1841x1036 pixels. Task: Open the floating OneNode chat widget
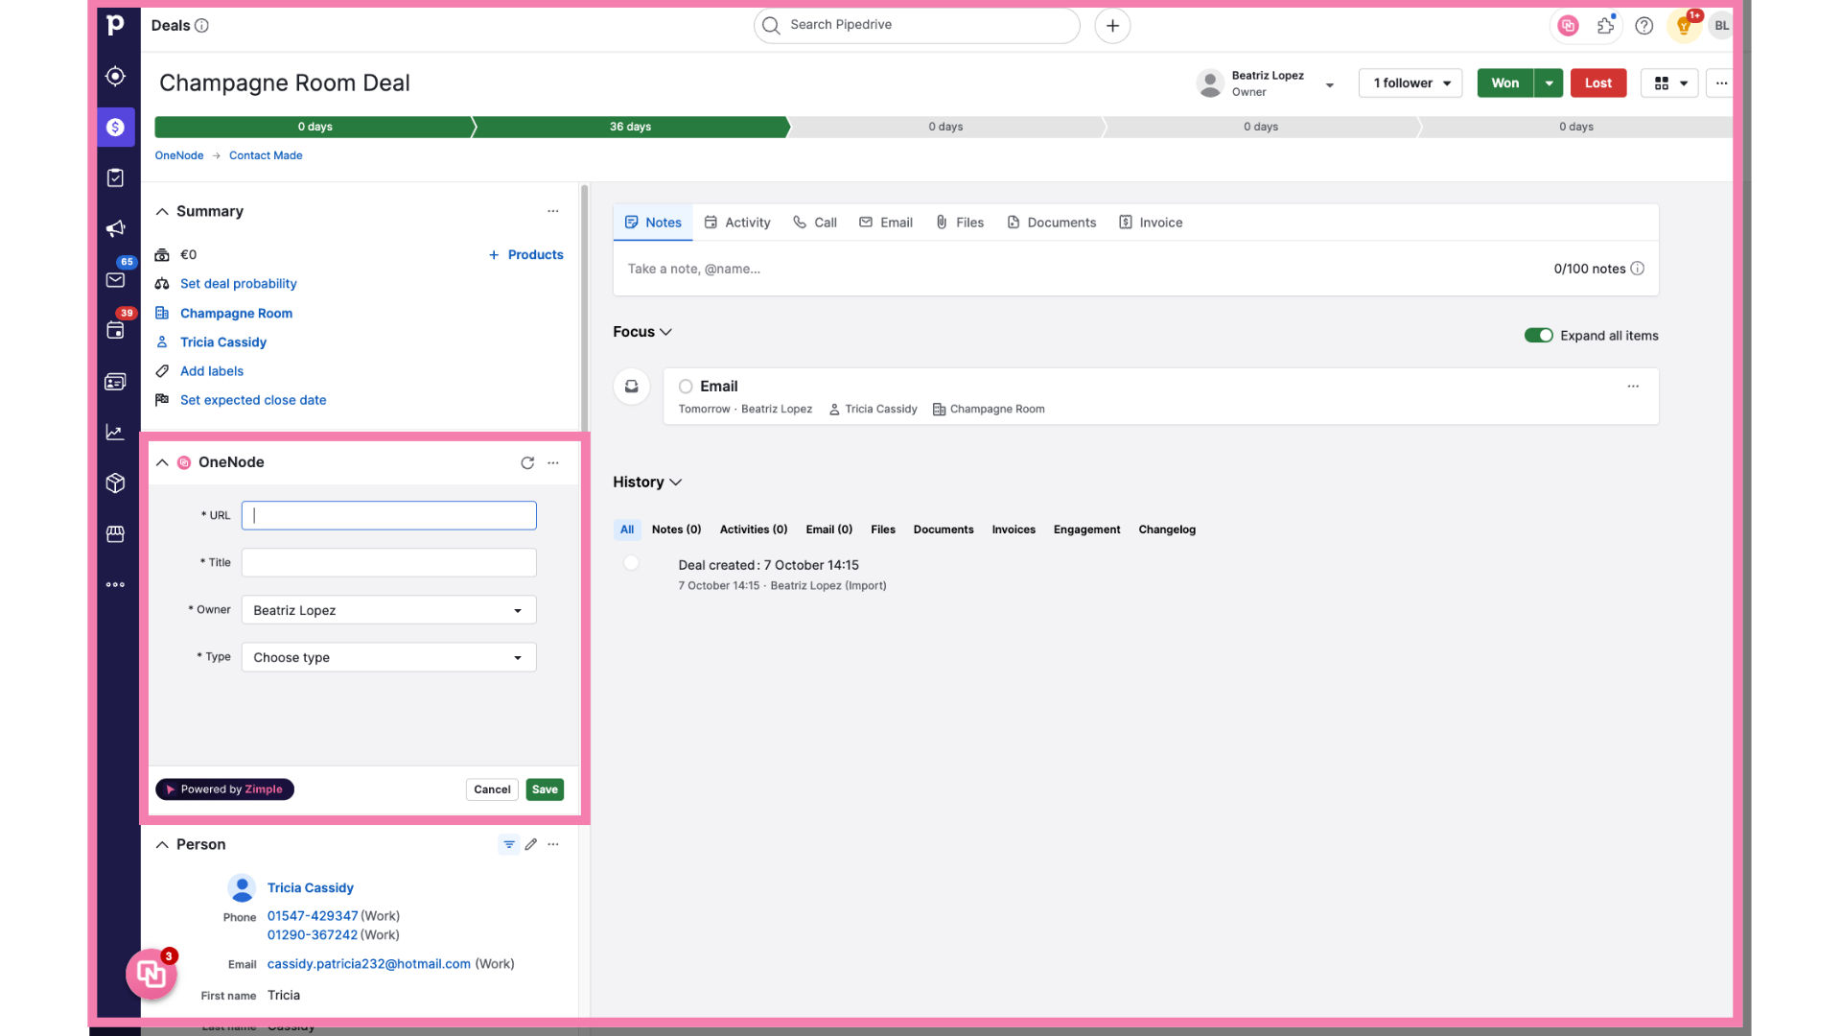click(151, 974)
